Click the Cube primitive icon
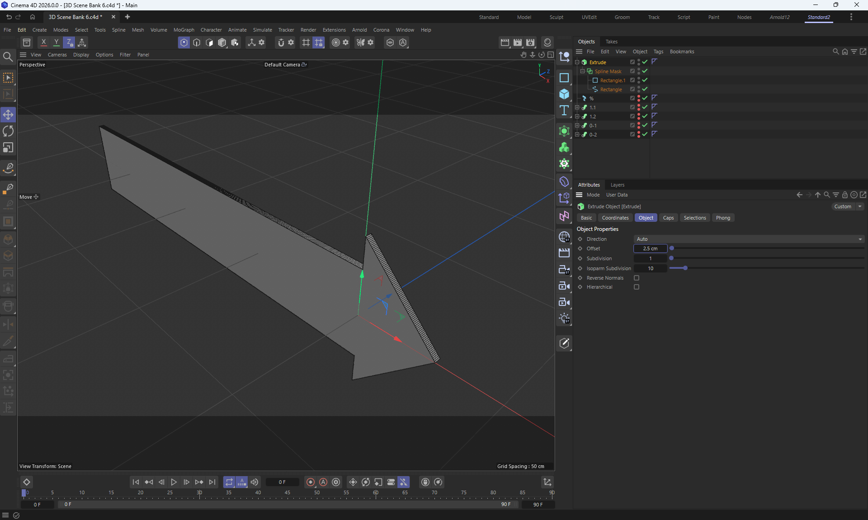The image size is (868, 520). click(x=564, y=94)
